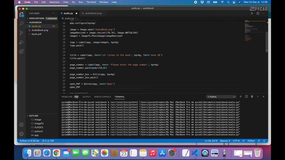
Task: Open Music app in Dock
Action: (152, 153)
